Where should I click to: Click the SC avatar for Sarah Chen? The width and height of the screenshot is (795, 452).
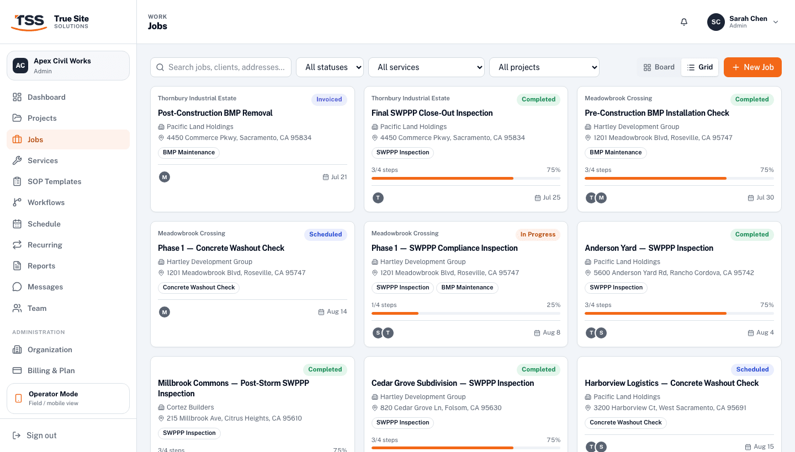pos(716,22)
